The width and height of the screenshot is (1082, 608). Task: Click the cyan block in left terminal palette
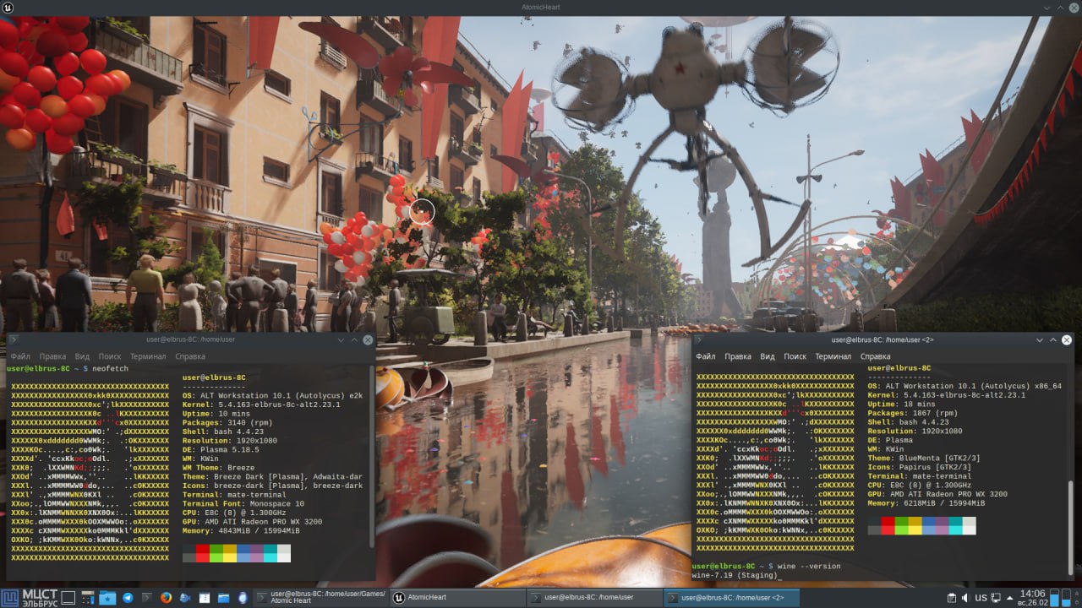[270, 554]
